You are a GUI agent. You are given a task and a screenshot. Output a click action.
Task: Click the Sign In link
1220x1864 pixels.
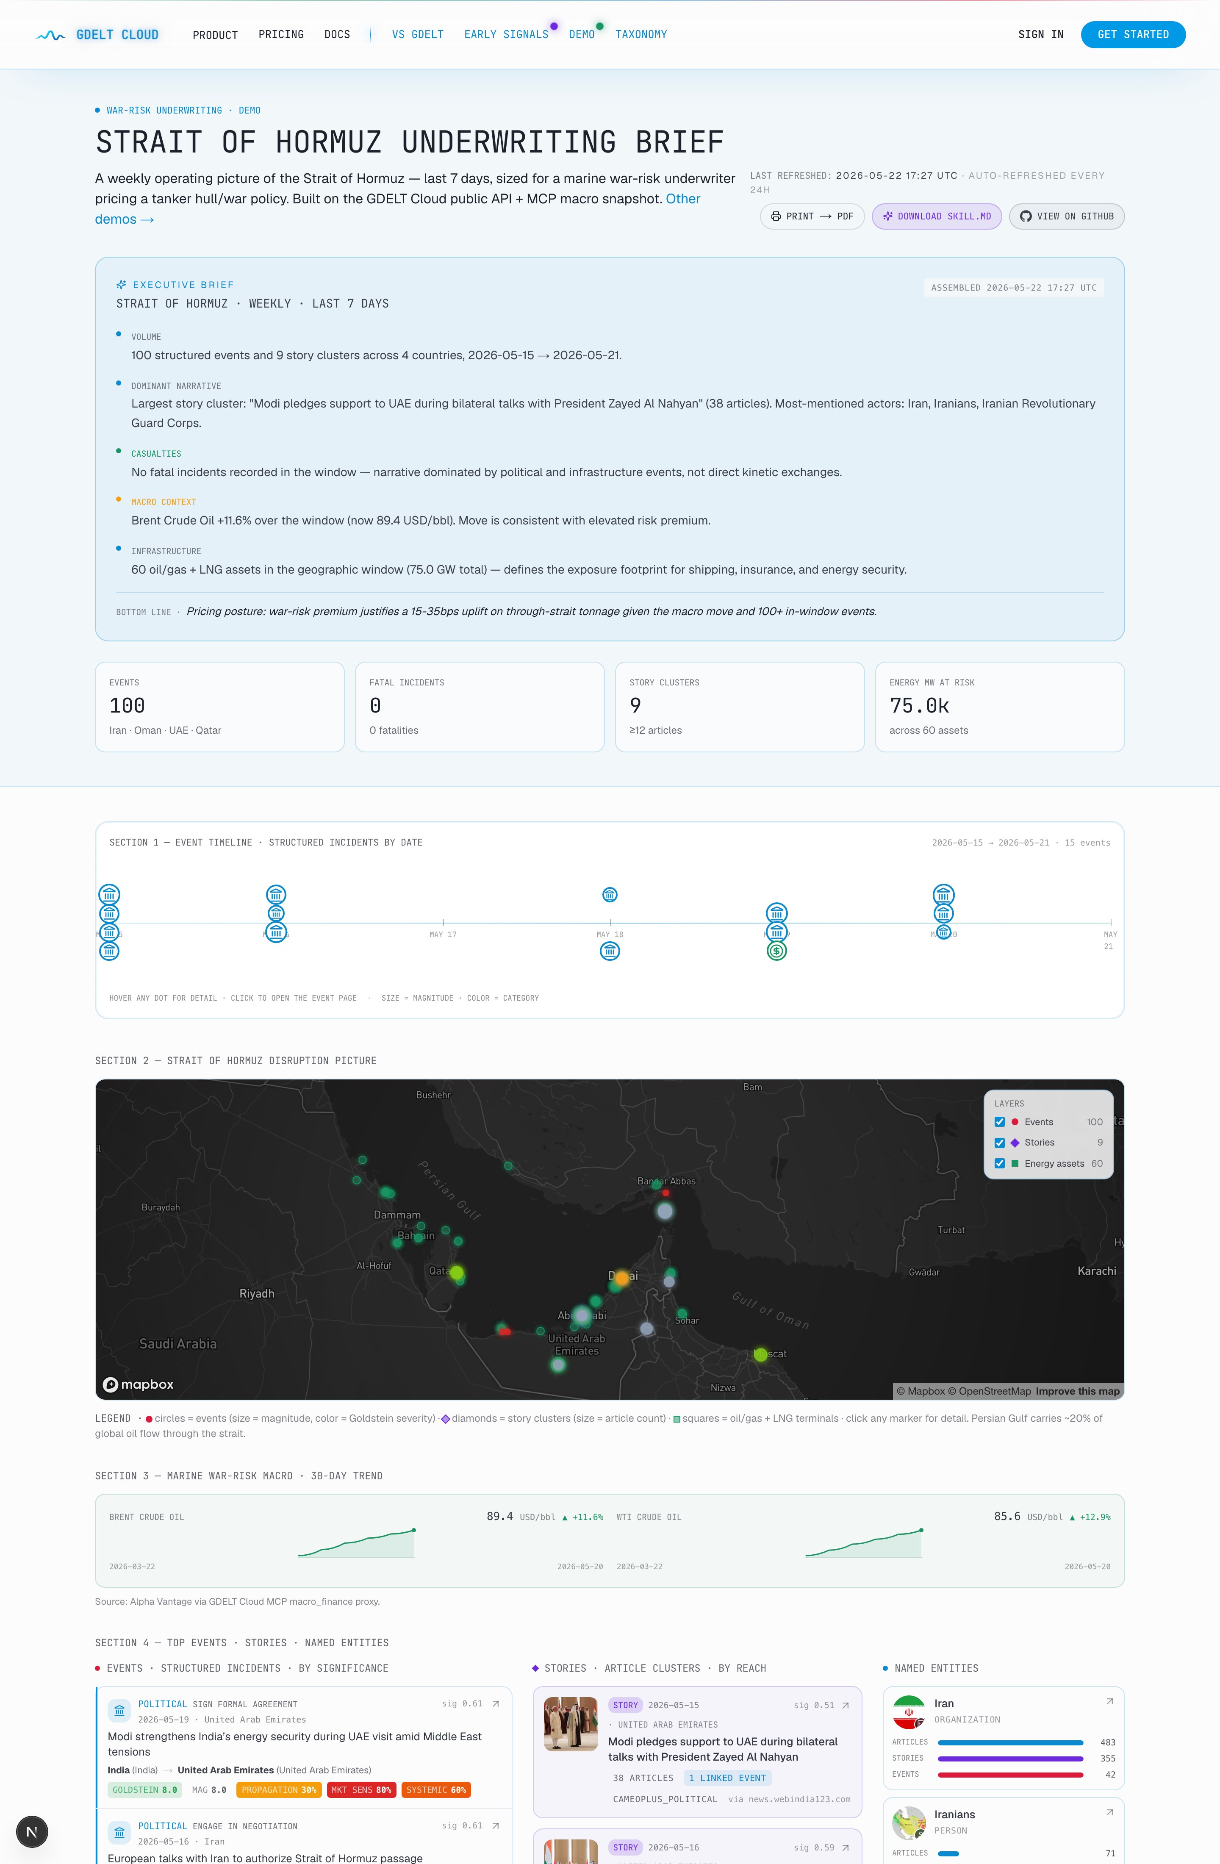1041,34
